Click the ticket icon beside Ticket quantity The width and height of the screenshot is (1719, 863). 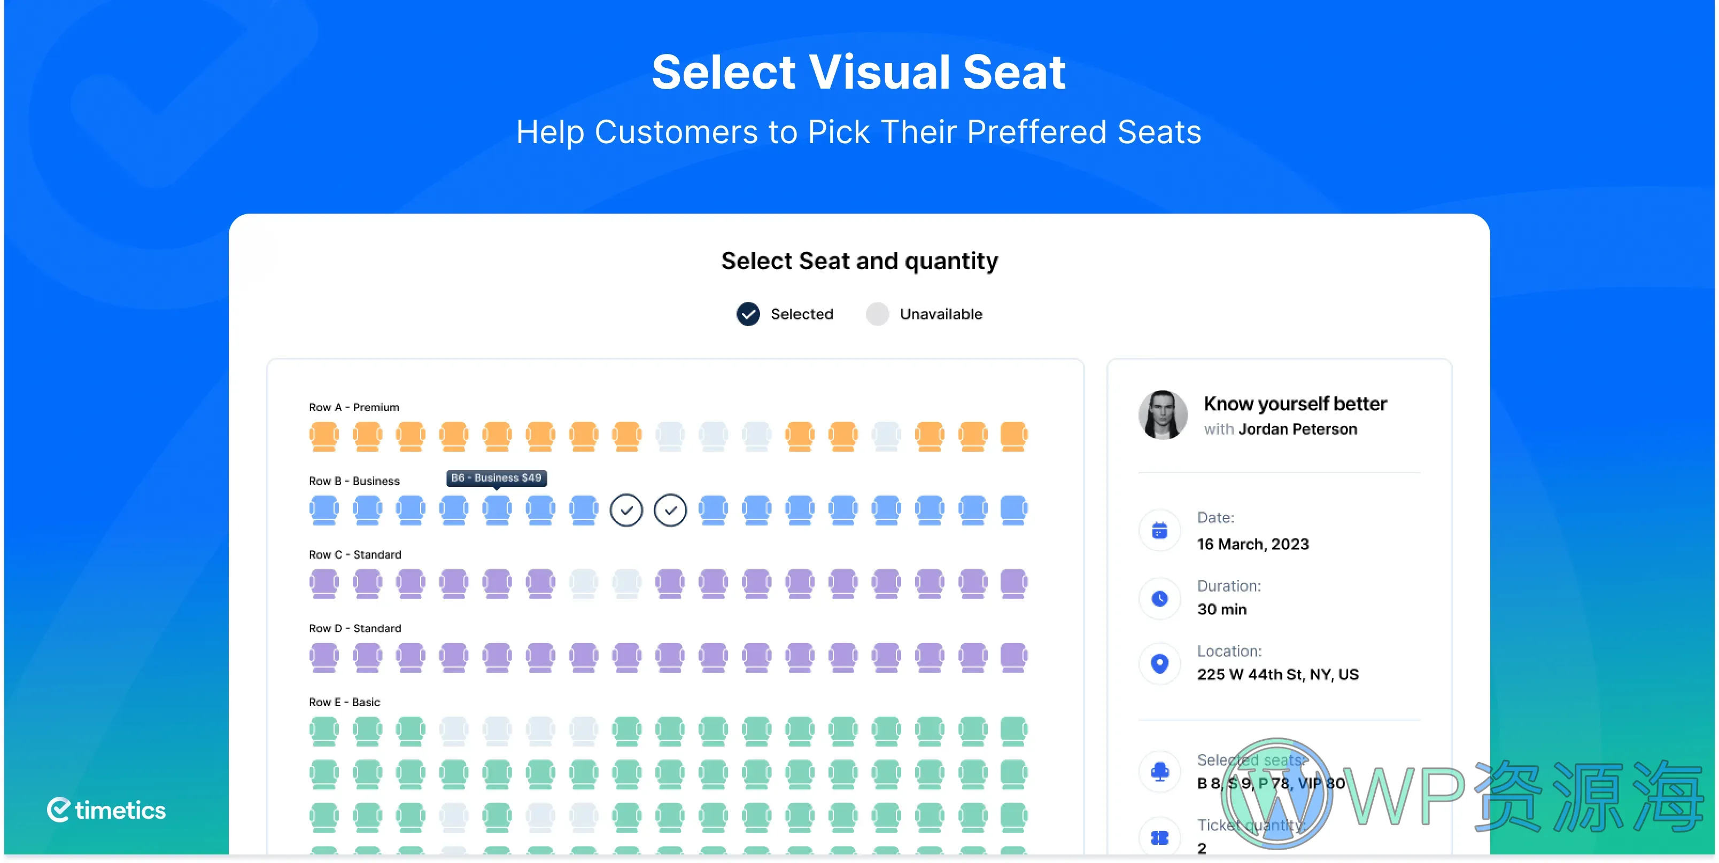(1160, 838)
